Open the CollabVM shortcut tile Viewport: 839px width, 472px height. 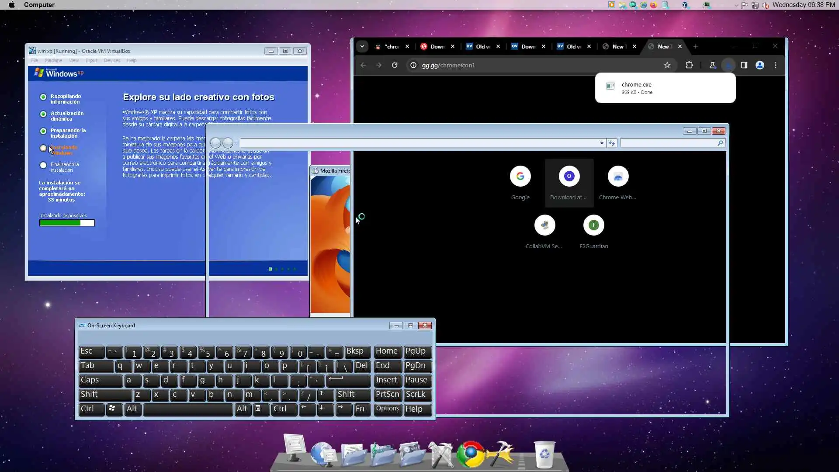pyautogui.click(x=544, y=226)
